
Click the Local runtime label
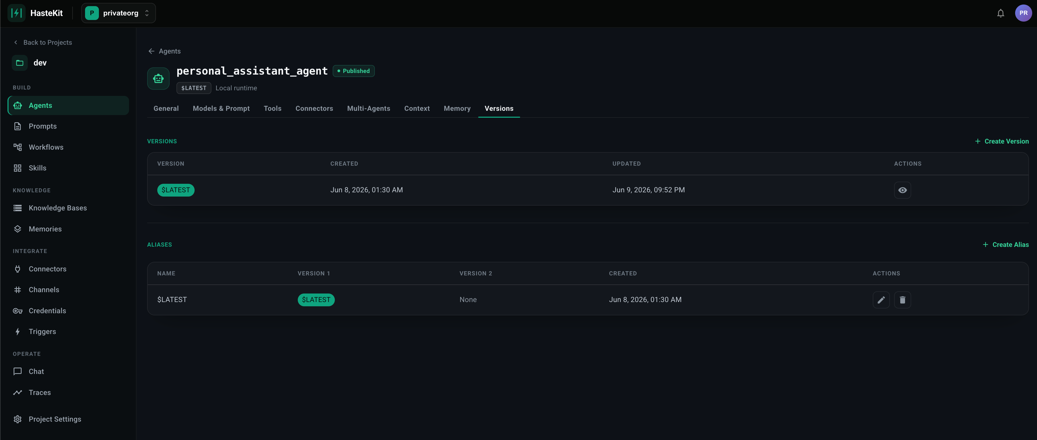(236, 88)
